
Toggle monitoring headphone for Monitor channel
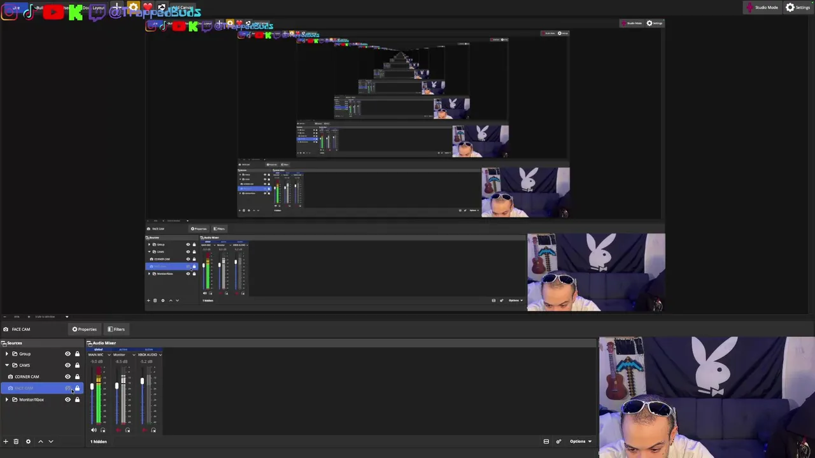pos(127,430)
